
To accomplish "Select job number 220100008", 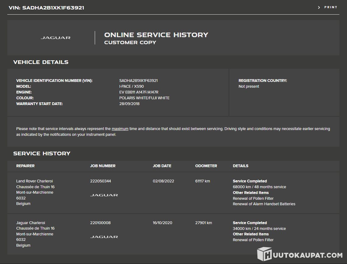I will click(x=100, y=223).
